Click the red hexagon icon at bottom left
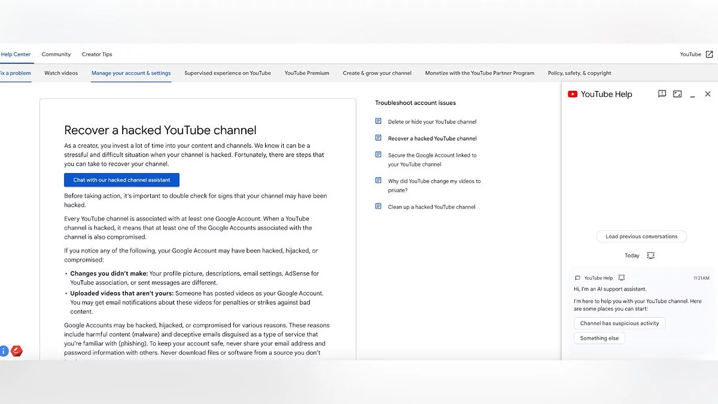The image size is (718, 404). click(17, 351)
